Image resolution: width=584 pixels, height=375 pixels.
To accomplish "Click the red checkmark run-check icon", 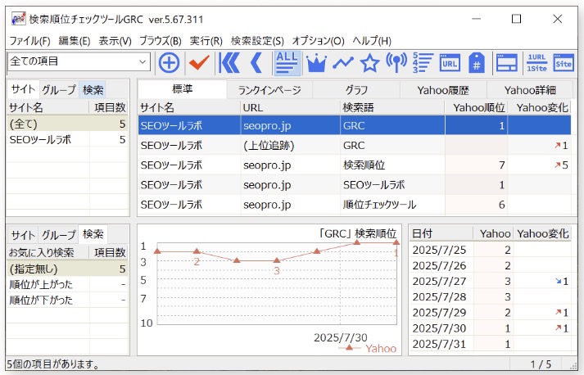I will (x=197, y=62).
